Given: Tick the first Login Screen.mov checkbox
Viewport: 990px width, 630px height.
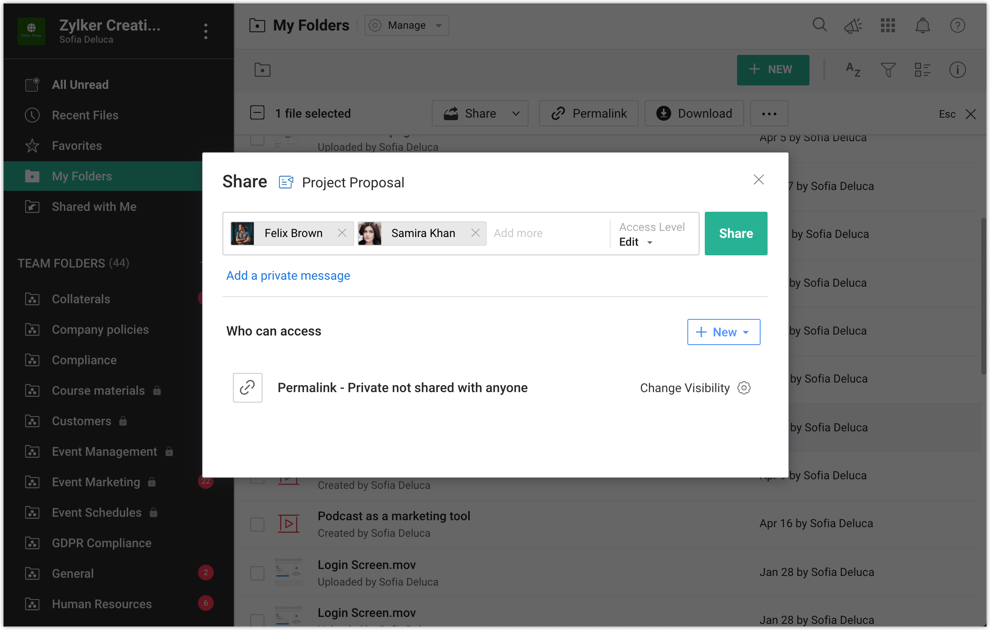Looking at the screenshot, I should [x=257, y=573].
